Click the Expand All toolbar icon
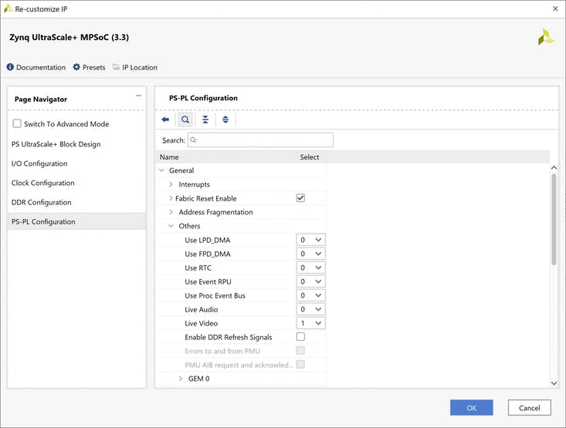This screenshot has height=428, width=566. click(225, 120)
